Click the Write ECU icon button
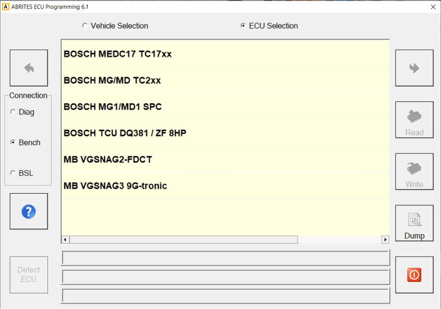The width and height of the screenshot is (441, 309). click(x=414, y=172)
